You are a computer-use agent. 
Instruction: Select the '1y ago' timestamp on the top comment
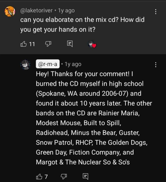[x=66, y=11]
